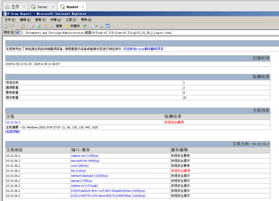Image resolution: width=279 pixels, height=201 pixels.
Task: Open the netbios-ssn (139/tcp) link
Action: click(x=85, y=156)
